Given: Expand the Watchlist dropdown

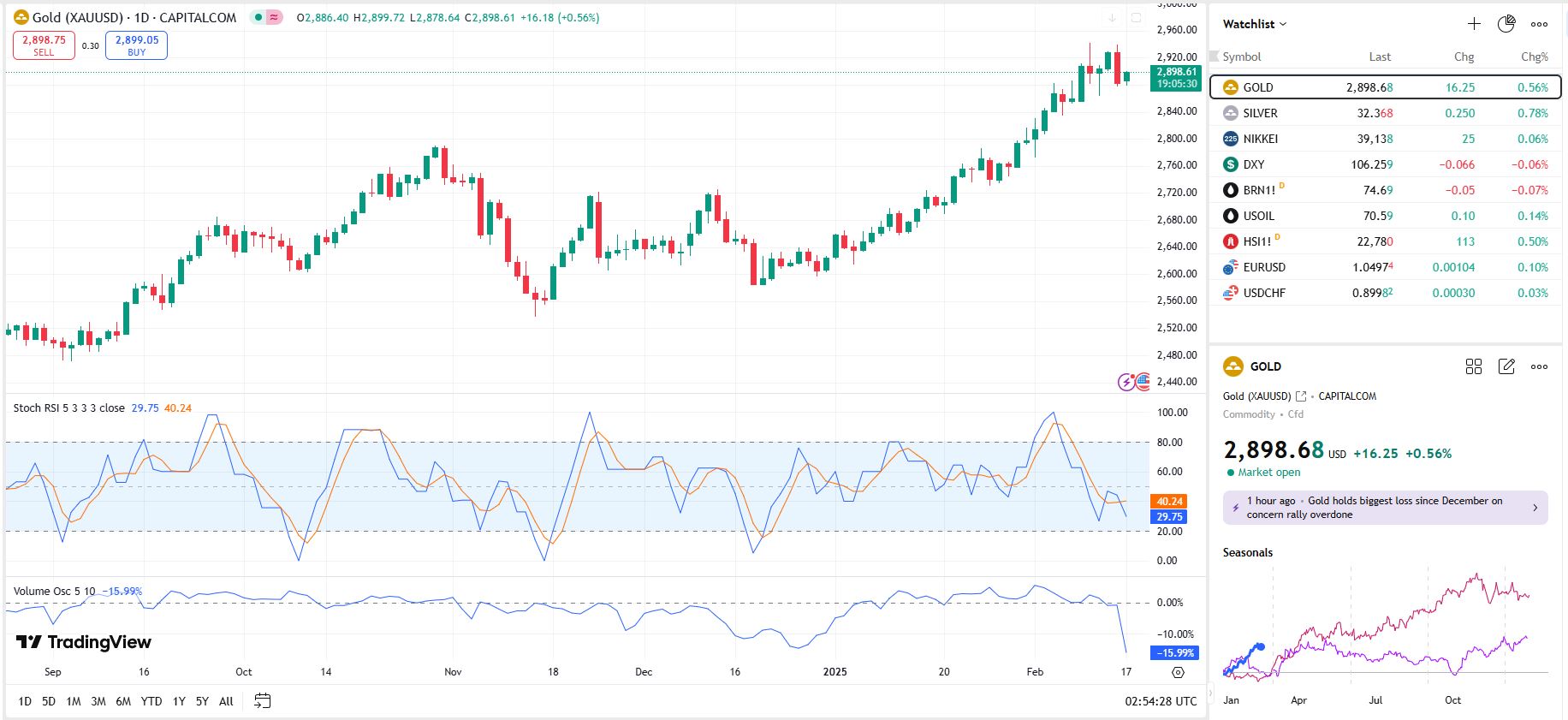Looking at the screenshot, I should pos(1255,24).
